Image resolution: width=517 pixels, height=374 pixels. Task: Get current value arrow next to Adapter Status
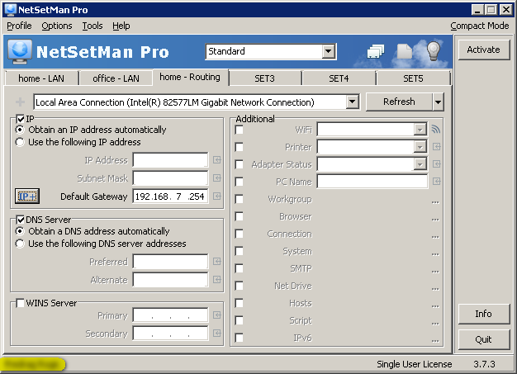pos(437,163)
